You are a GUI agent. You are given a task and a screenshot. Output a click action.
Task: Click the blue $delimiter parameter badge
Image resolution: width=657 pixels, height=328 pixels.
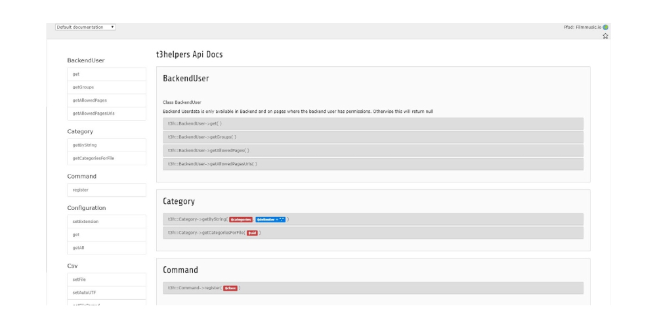(x=270, y=219)
